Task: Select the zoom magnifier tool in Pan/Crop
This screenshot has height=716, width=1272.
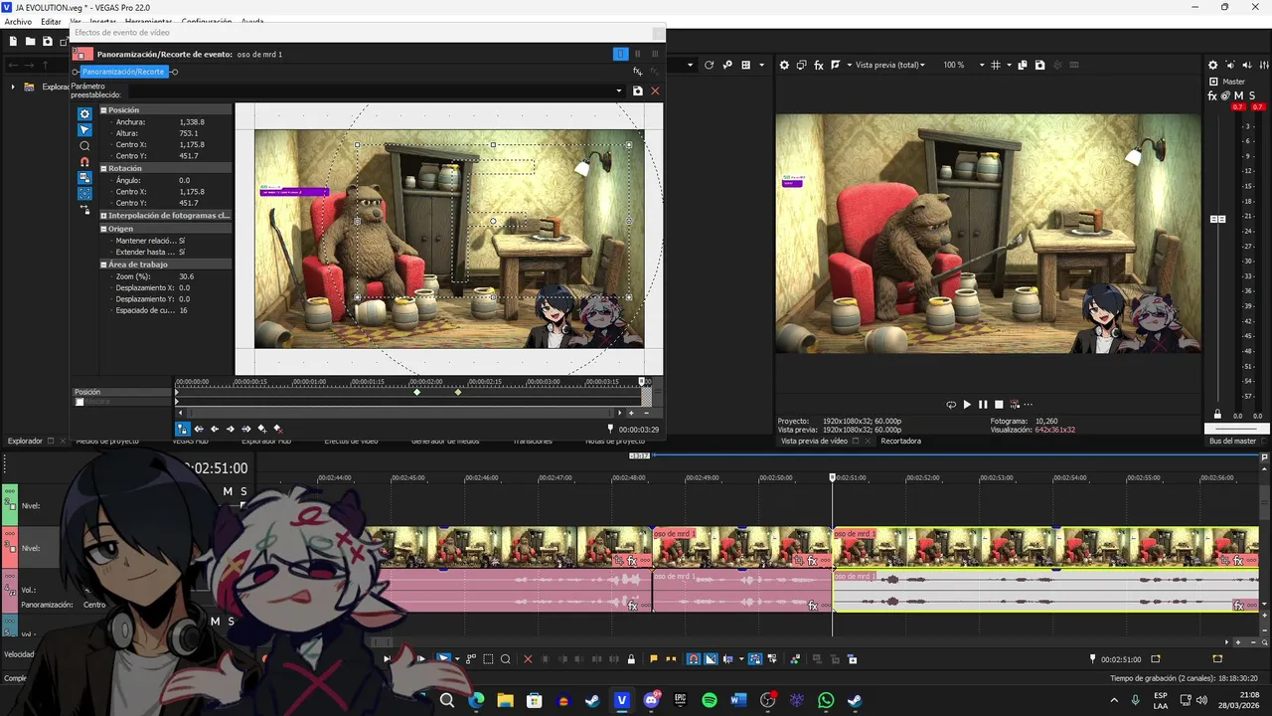Action: (x=84, y=146)
